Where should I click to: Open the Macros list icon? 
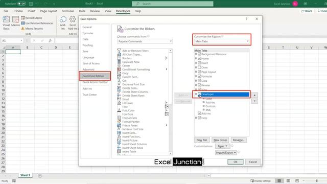pyautogui.click(x=15, y=19)
